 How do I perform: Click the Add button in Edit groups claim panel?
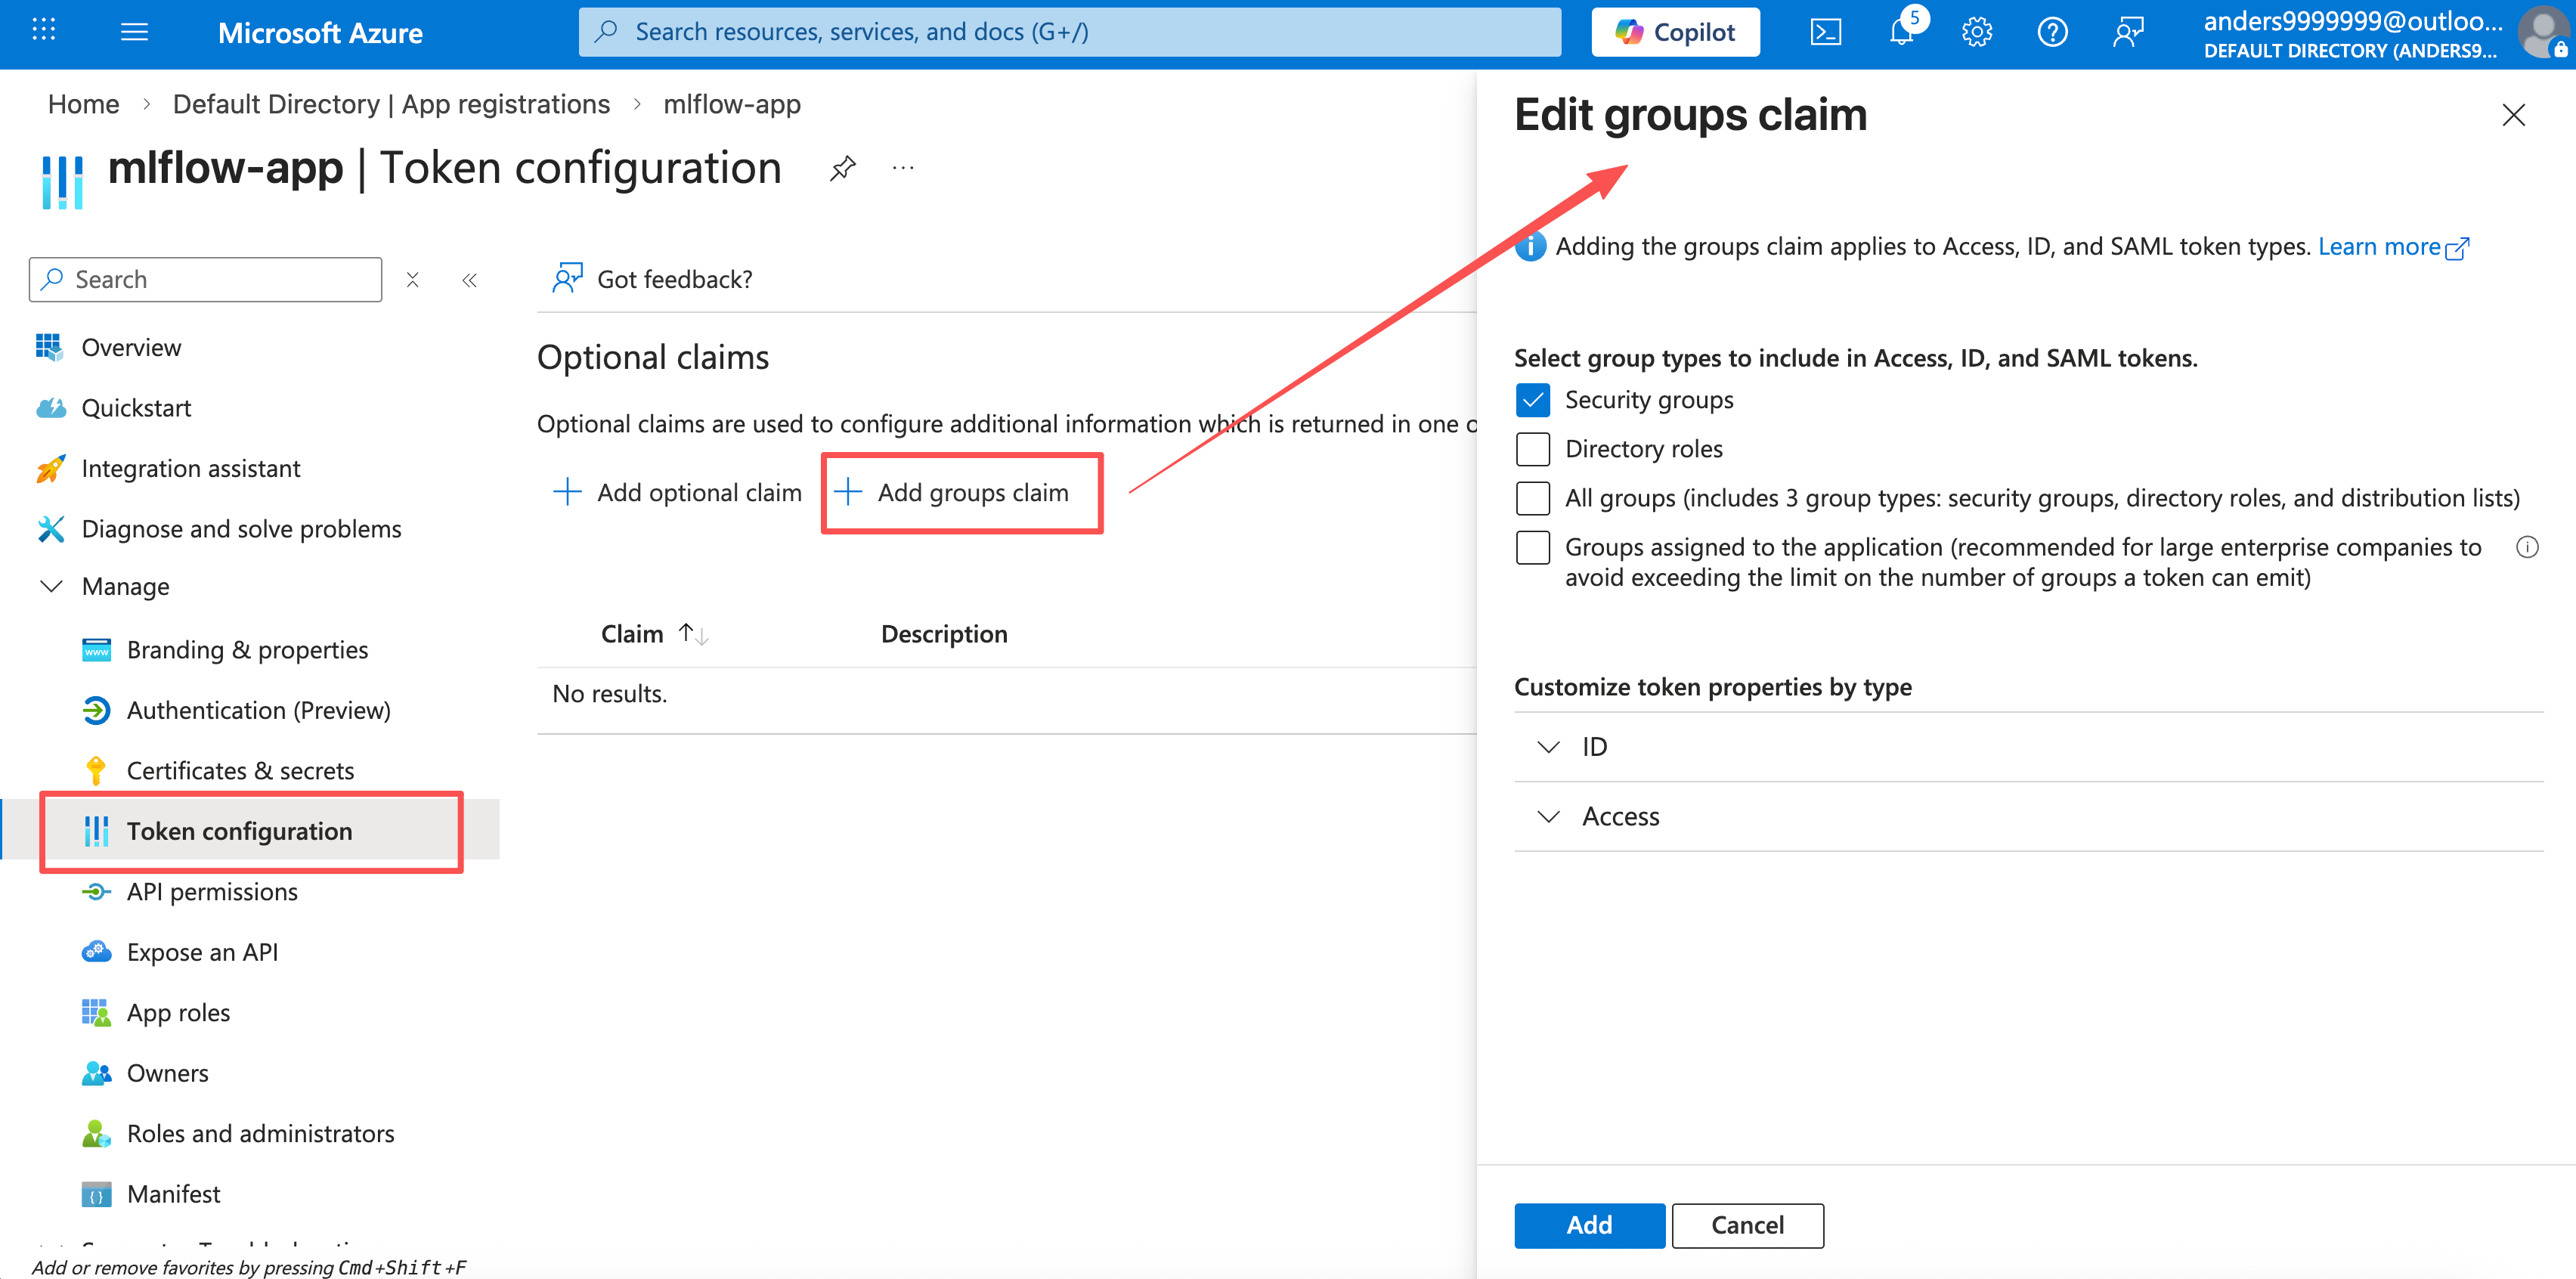1589,1225
